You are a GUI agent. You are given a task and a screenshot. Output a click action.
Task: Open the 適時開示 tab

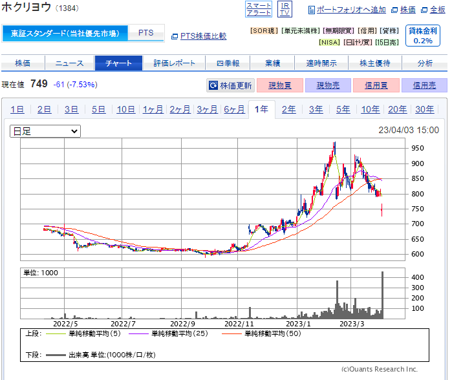pos(321,63)
